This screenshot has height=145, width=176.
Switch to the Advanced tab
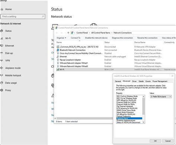pos(126,81)
